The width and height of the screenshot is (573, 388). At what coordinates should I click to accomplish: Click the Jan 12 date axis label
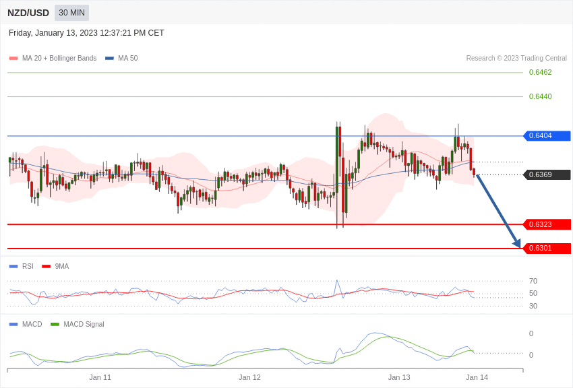[x=249, y=377]
